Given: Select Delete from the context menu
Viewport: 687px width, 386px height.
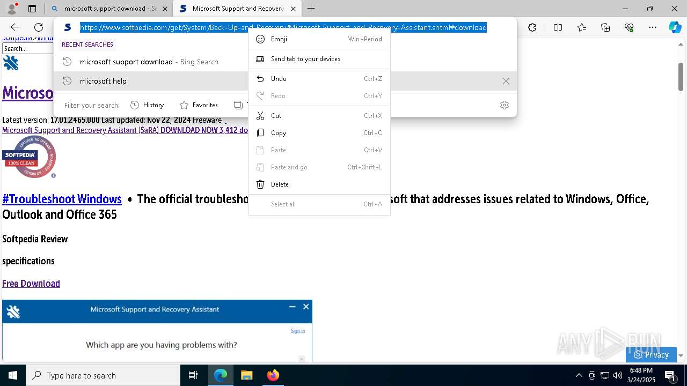Looking at the screenshot, I should [319, 184].
